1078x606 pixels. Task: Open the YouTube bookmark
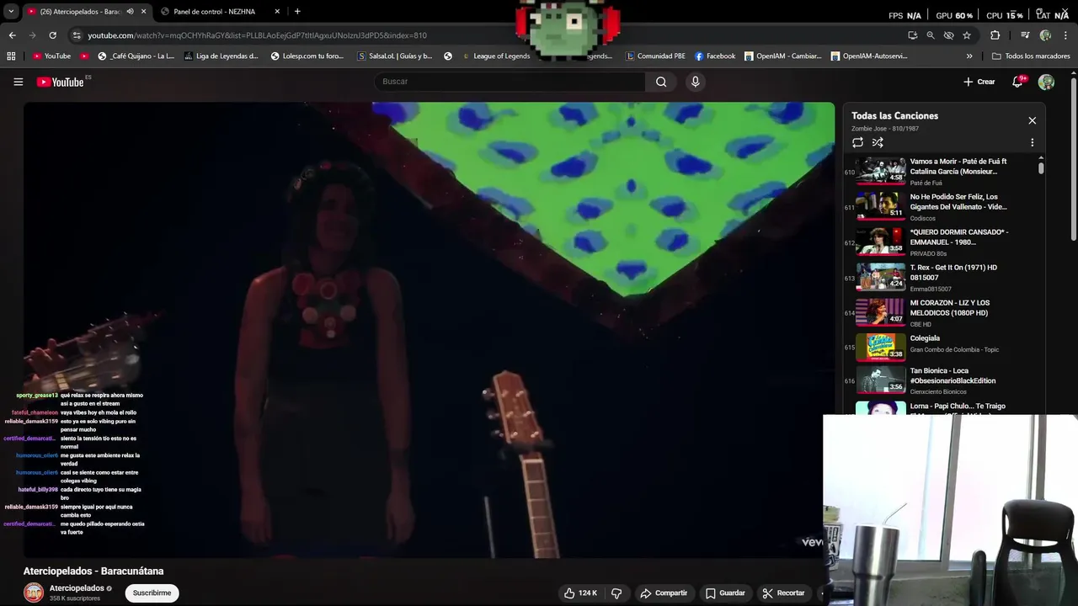coord(51,56)
